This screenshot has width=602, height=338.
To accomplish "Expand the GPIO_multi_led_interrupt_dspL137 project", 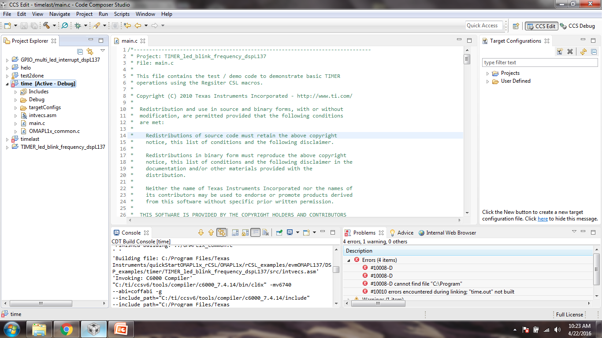I will click(7, 60).
